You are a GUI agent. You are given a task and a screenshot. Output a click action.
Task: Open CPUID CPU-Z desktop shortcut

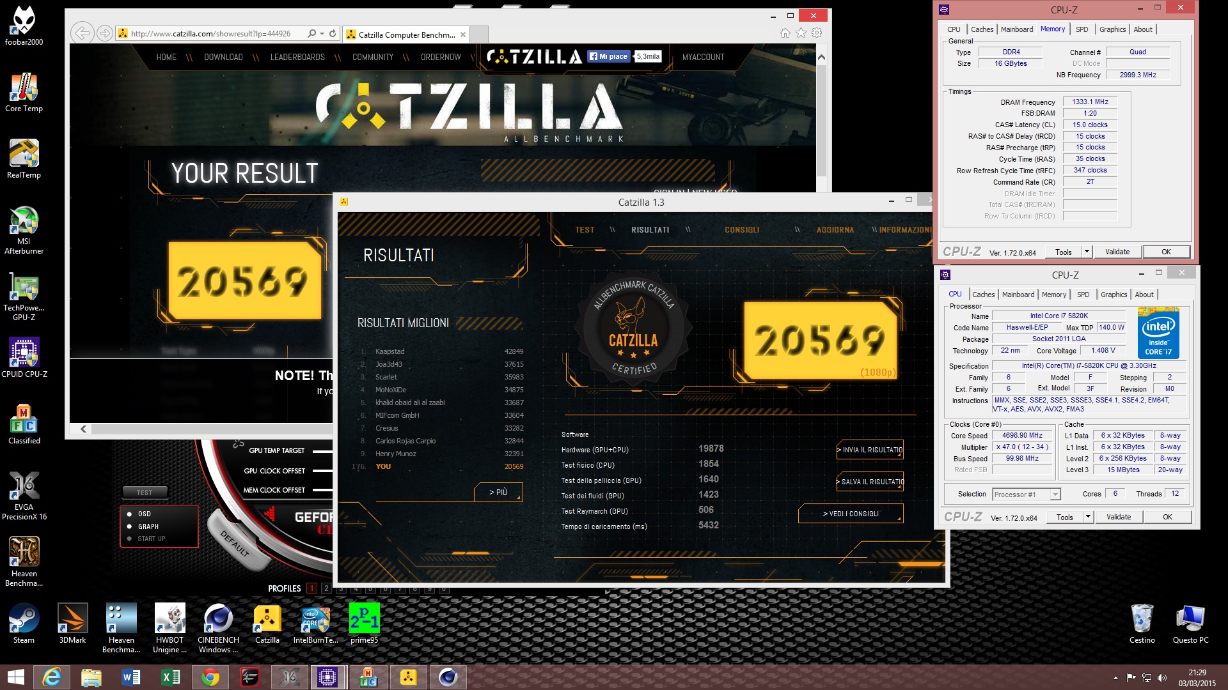(x=24, y=358)
